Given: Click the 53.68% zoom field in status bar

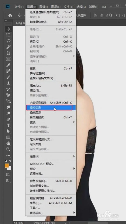Looking at the screenshot, I should tap(19, 223).
